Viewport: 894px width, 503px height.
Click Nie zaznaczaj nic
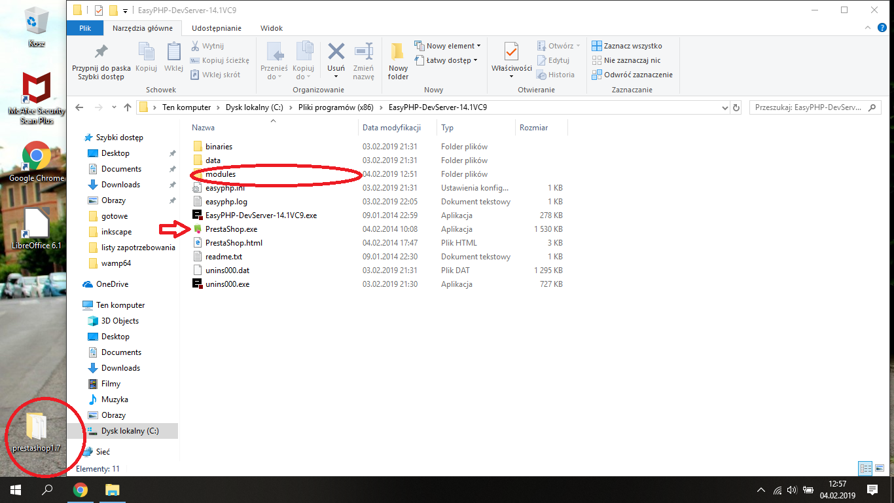626,60
